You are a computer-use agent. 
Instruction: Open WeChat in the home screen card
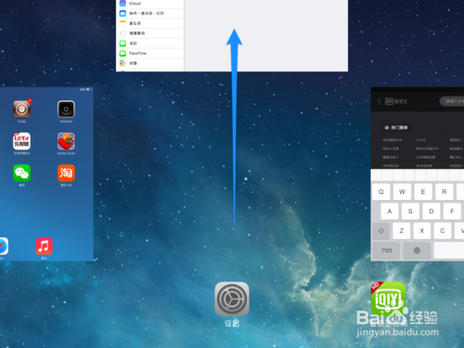(x=21, y=173)
